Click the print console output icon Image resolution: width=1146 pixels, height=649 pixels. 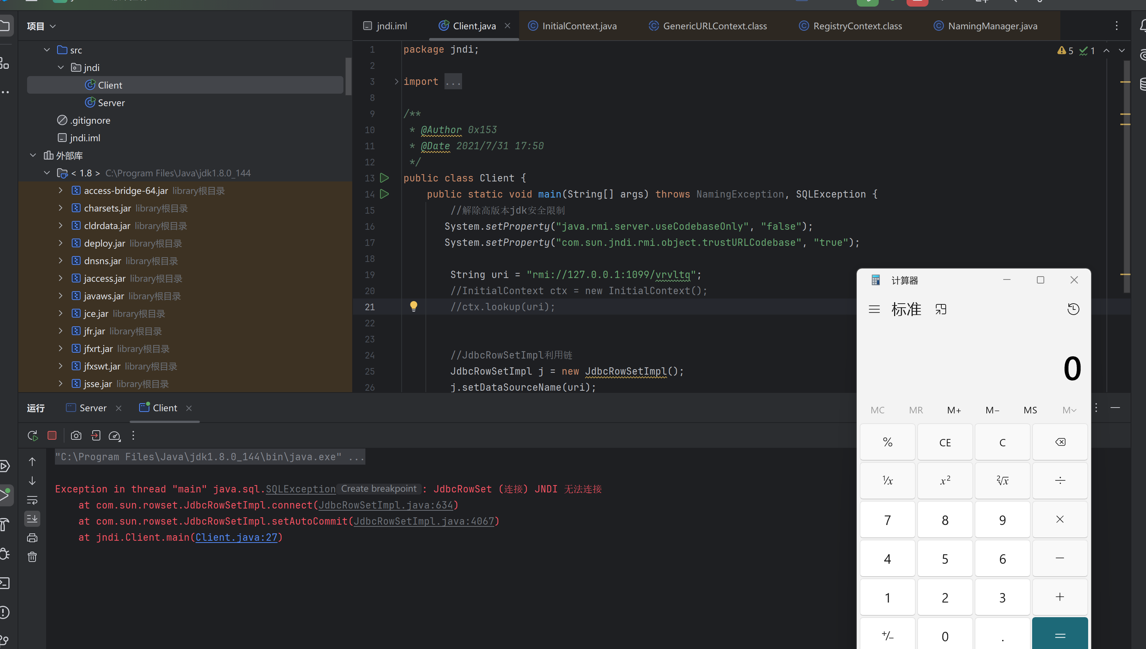32,537
